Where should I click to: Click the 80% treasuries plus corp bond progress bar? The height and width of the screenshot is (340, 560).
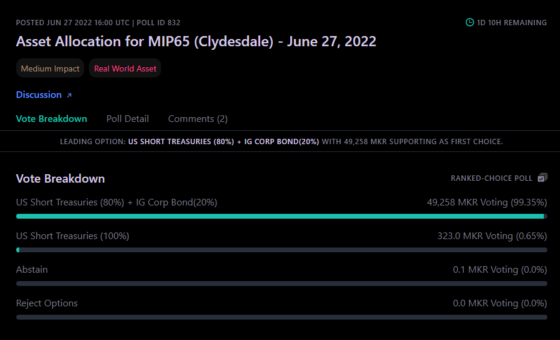[281, 216]
